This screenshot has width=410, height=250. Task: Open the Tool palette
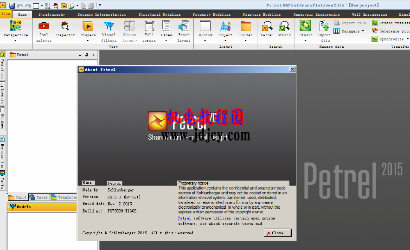(44, 32)
